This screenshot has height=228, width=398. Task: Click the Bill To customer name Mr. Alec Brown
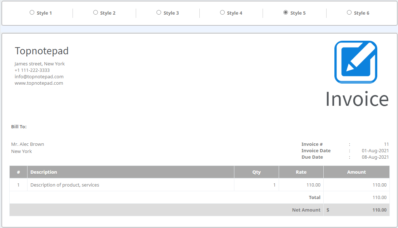pos(28,144)
